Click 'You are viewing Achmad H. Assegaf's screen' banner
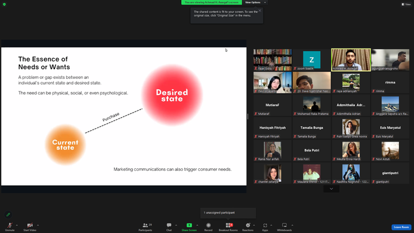 212,3
